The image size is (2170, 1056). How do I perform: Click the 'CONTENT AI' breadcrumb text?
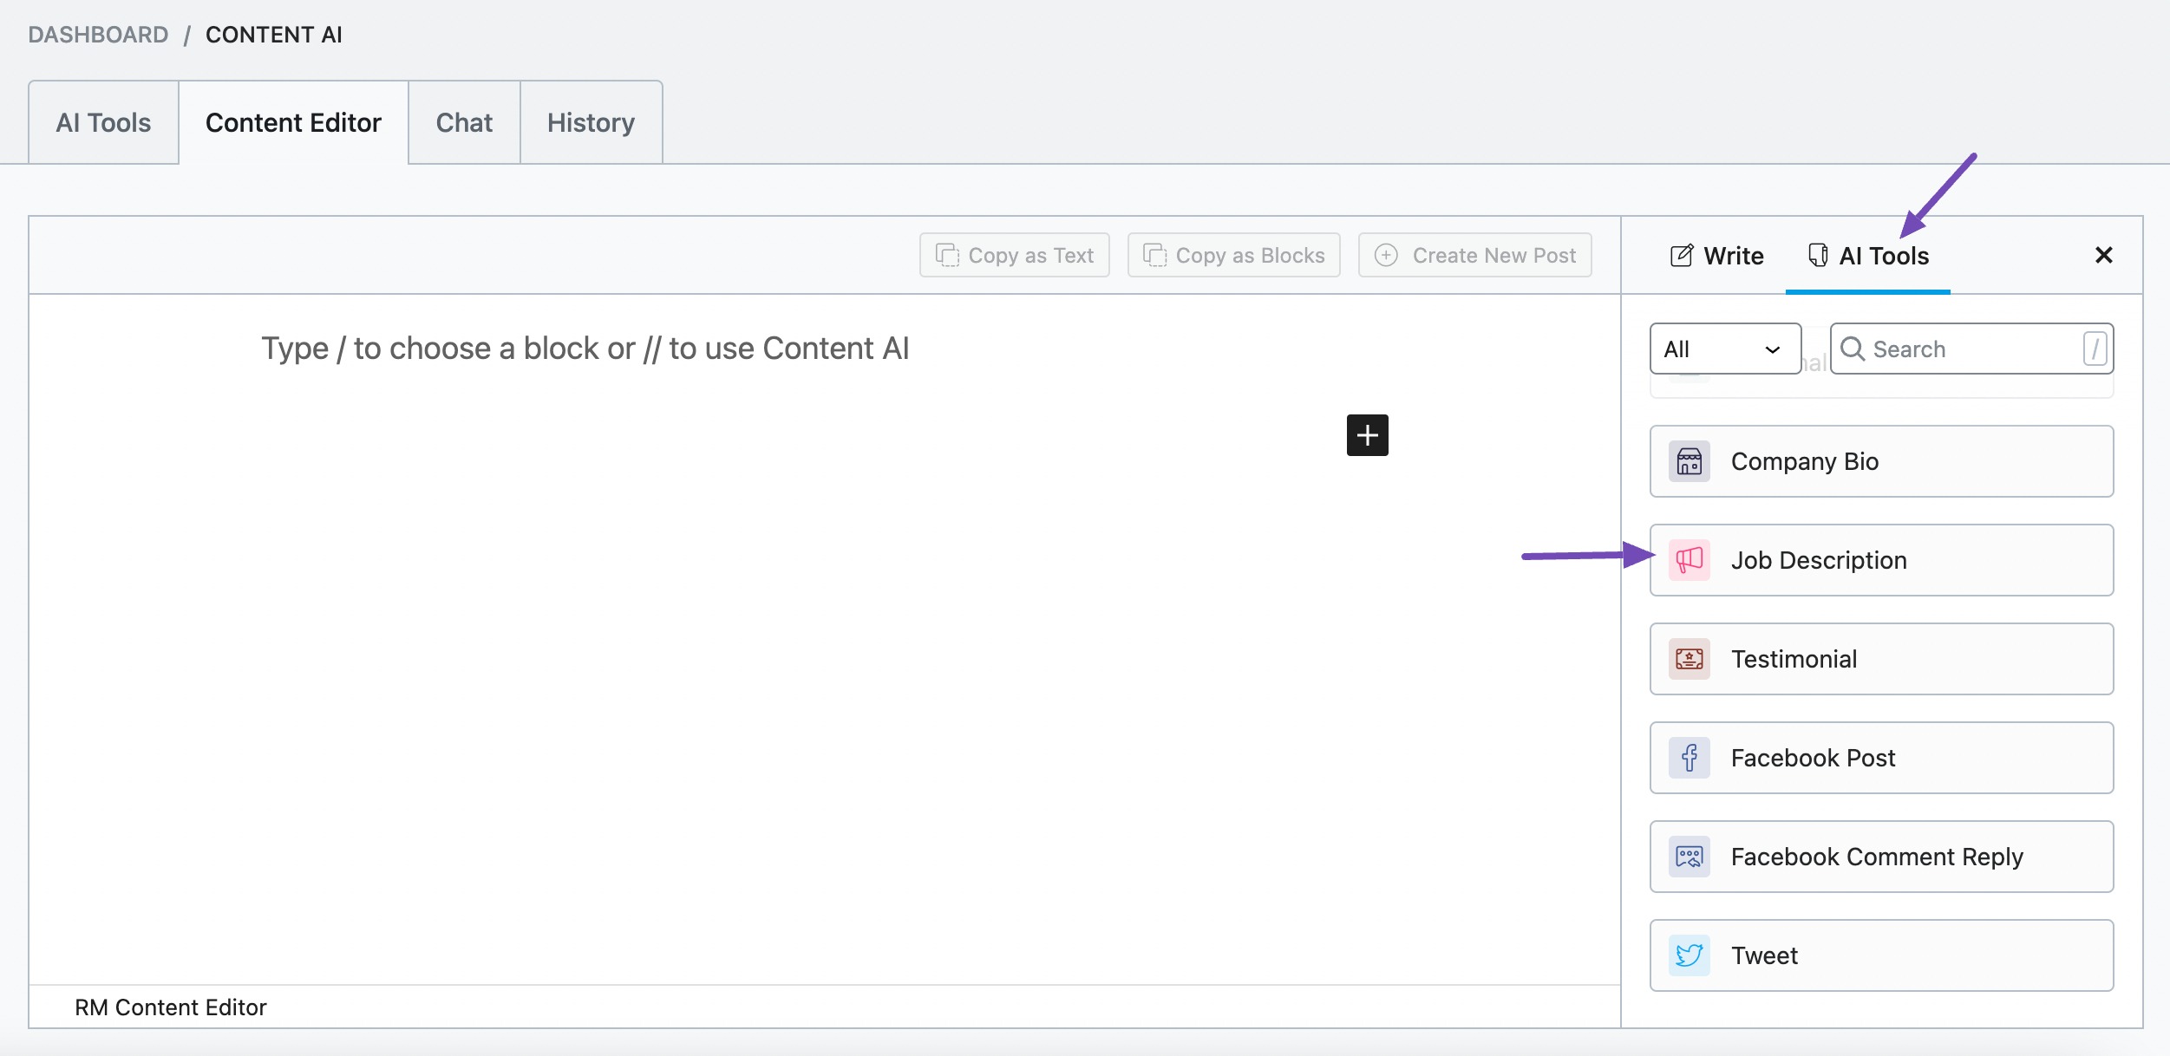tap(274, 35)
